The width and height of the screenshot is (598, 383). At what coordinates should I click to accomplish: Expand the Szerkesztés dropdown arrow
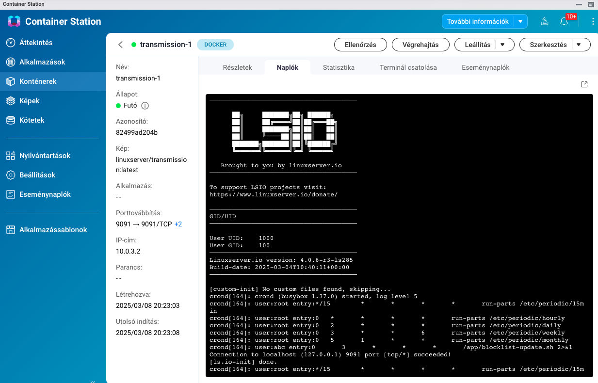pos(579,45)
